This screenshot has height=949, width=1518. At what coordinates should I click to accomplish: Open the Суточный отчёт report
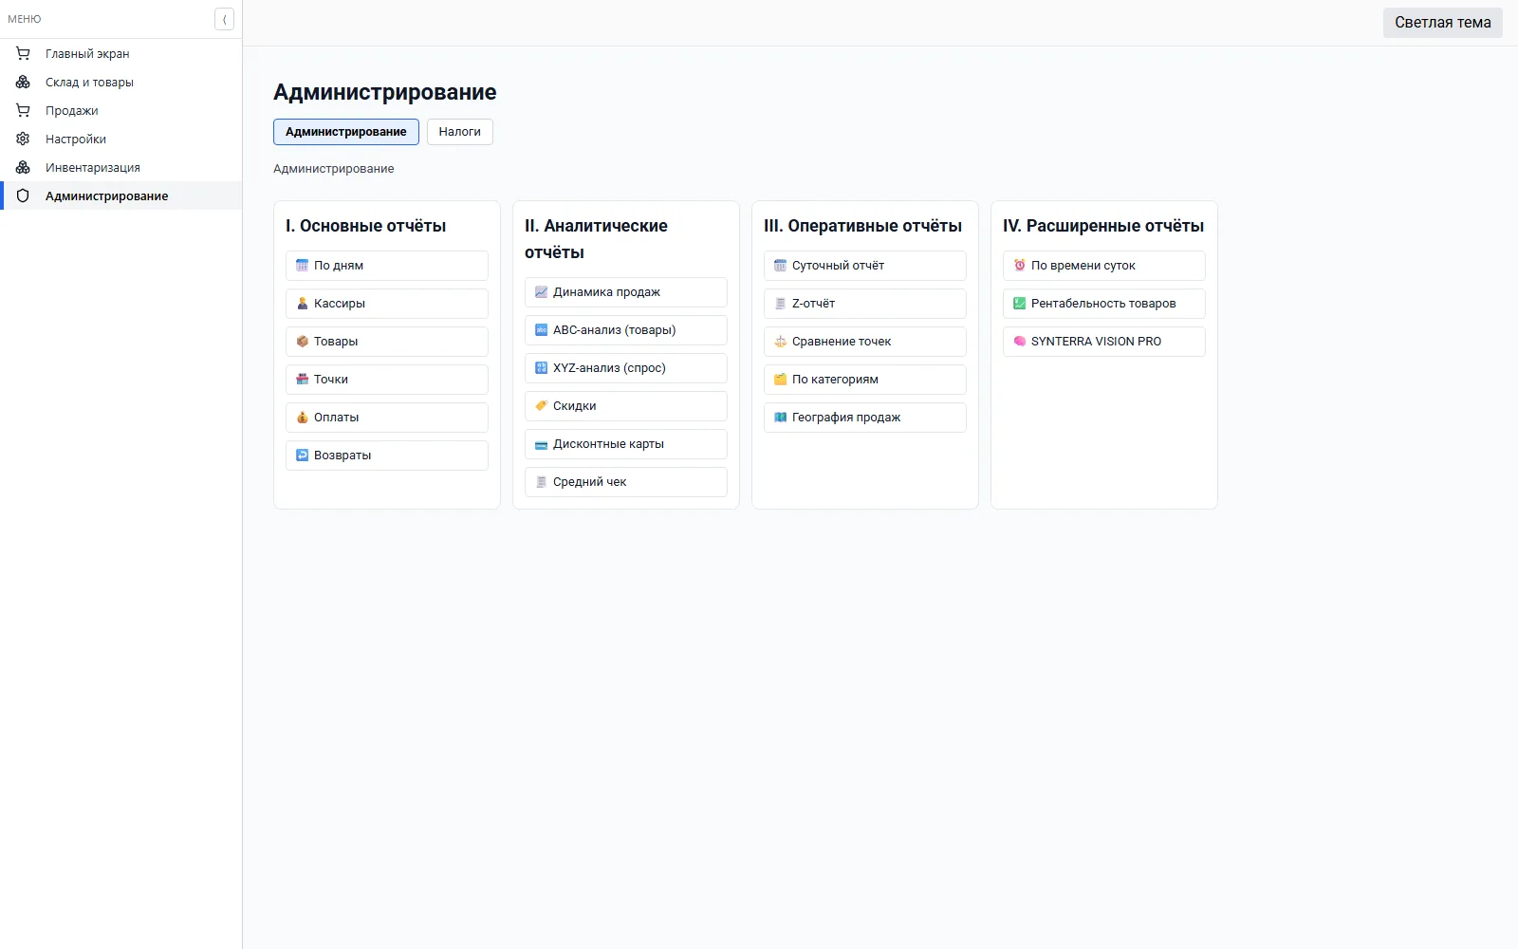(x=865, y=266)
